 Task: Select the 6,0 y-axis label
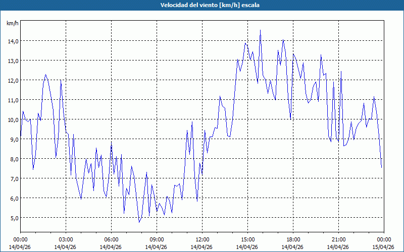pyautogui.click(x=13, y=198)
